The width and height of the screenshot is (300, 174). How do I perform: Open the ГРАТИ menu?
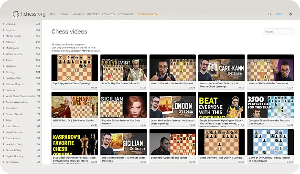pyautogui.click(x=53, y=14)
